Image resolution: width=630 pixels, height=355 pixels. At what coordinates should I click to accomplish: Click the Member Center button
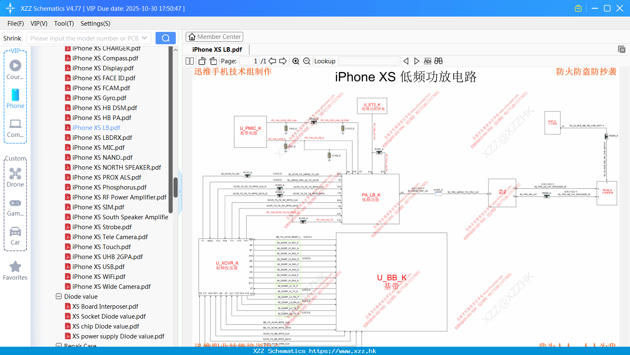tap(214, 37)
